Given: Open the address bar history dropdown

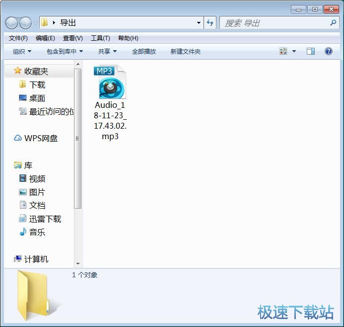Looking at the screenshot, I should [x=199, y=23].
